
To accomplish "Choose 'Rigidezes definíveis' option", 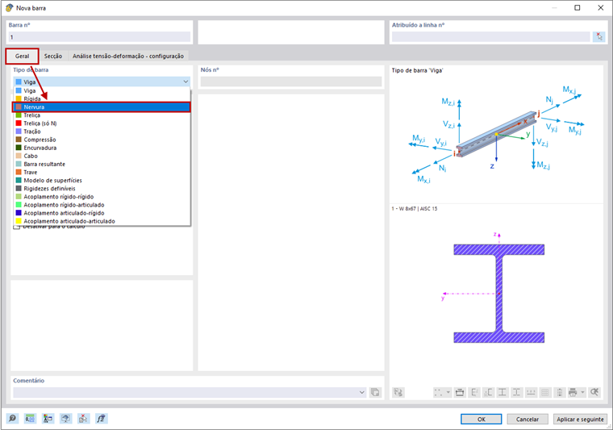I will pyautogui.click(x=102, y=189).
